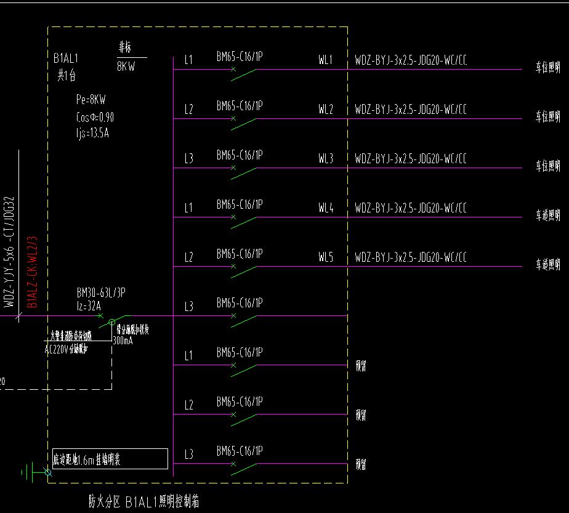
Task: Click the WL5 circuit label
Action: (x=326, y=257)
